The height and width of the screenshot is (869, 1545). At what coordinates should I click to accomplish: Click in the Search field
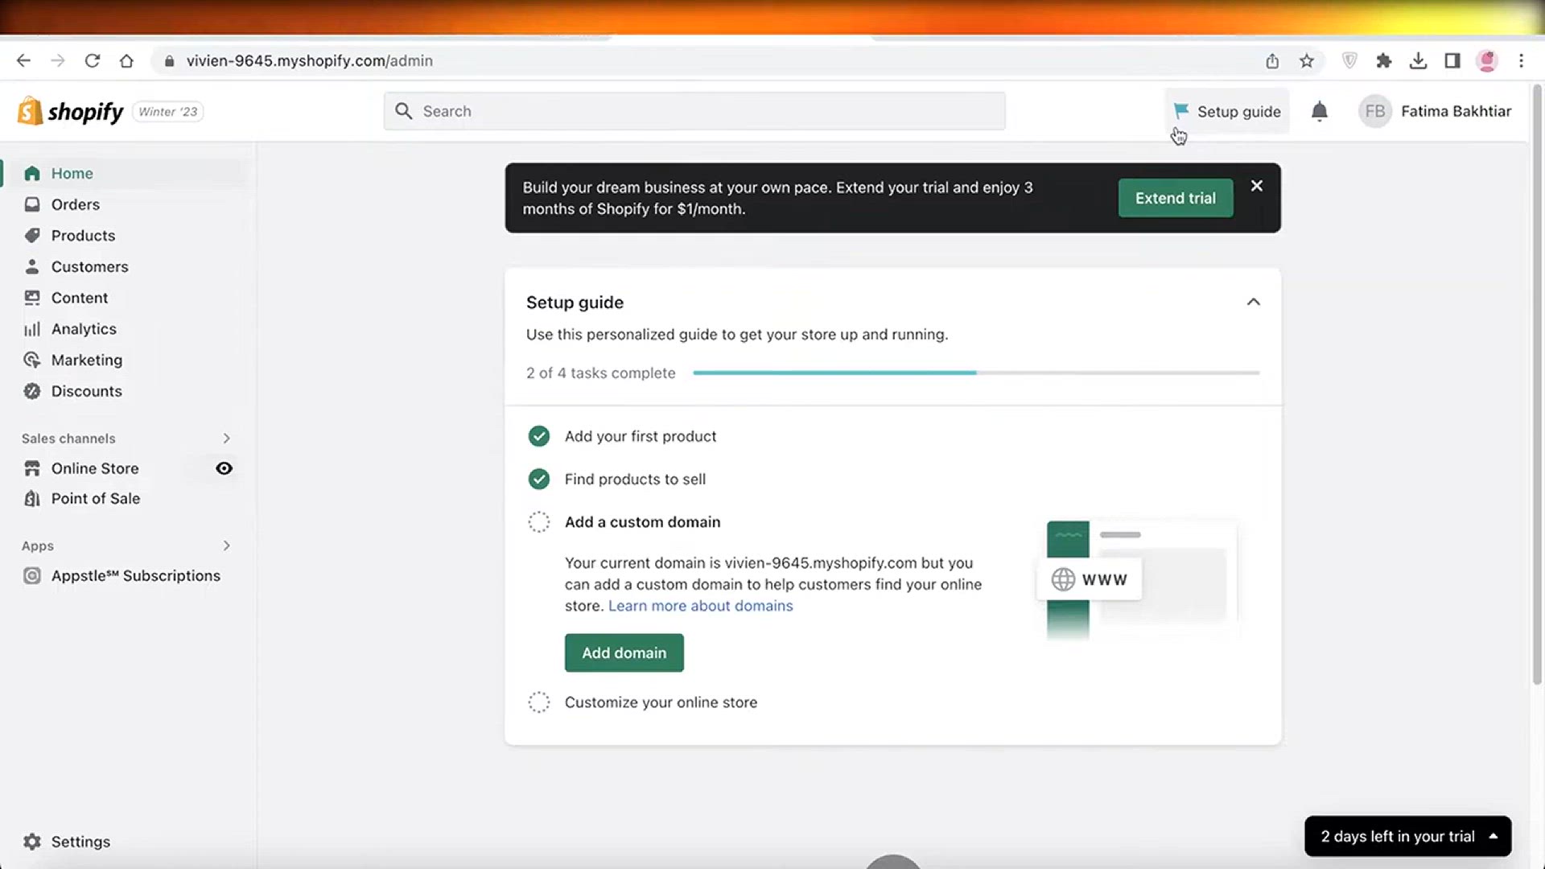tap(694, 111)
